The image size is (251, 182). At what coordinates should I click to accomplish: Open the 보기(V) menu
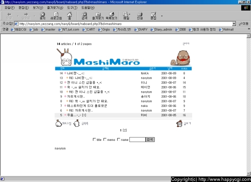[38, 8]
